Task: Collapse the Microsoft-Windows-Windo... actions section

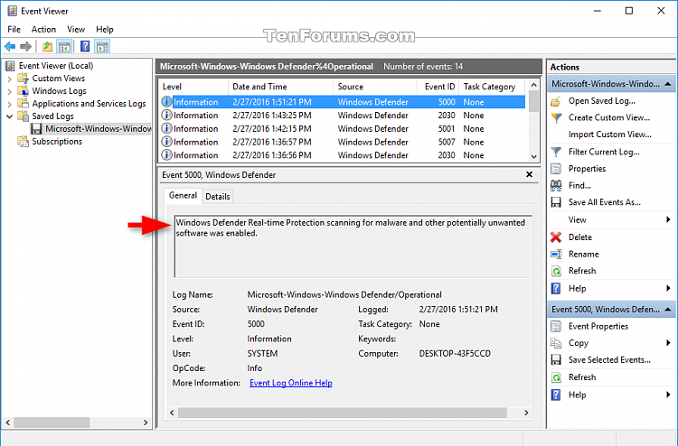Action: point(668,84)
